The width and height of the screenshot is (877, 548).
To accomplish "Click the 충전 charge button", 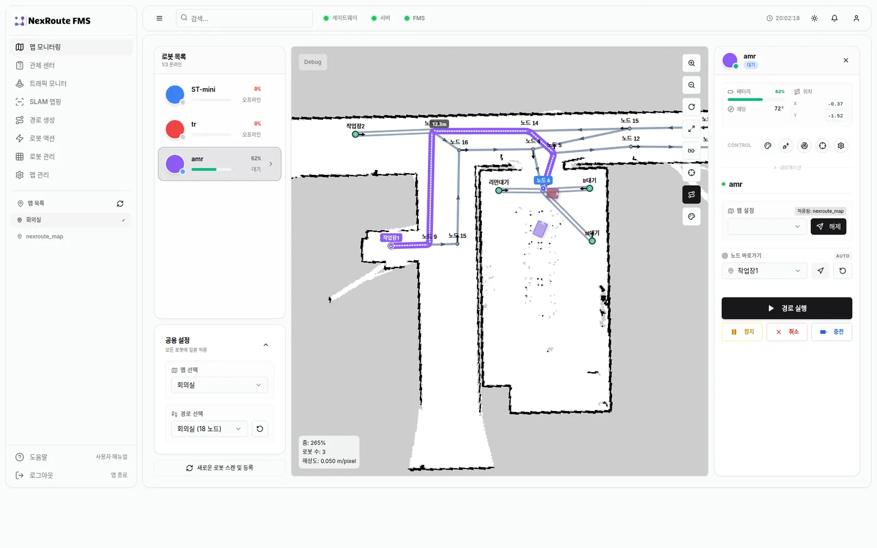I will coord(832,332).
